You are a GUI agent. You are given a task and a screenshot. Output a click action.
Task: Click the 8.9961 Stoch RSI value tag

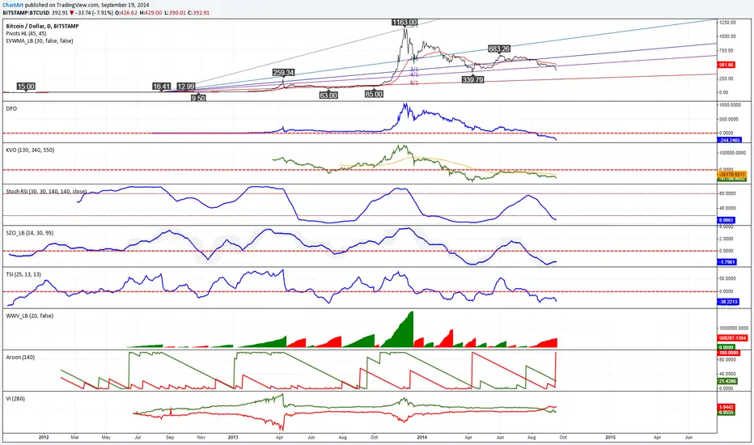click(x=726, y=220)
